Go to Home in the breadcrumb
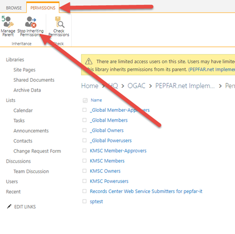 coord(90,86)
